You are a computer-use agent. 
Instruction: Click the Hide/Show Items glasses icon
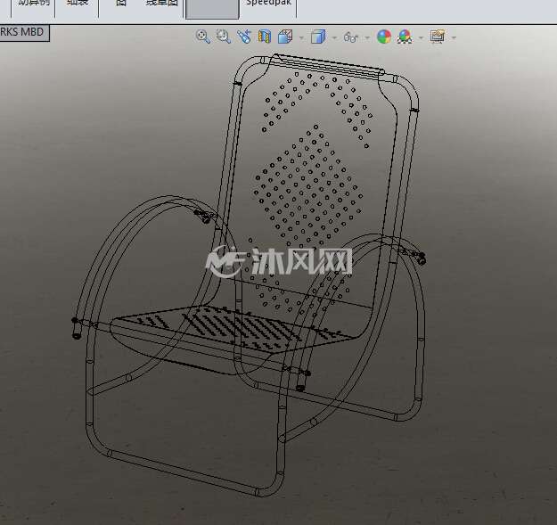tap(350, 37)
